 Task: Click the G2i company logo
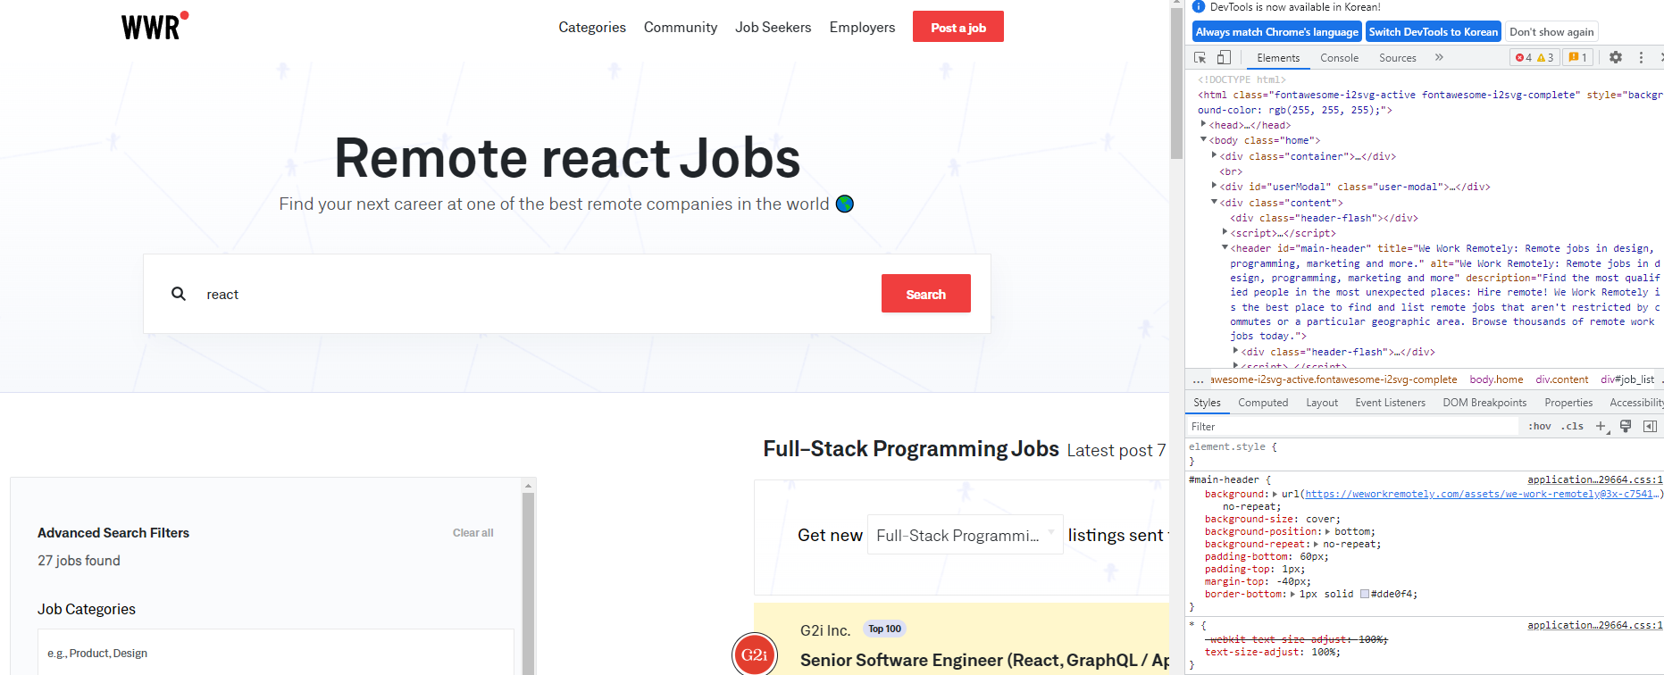coord(755,654)
